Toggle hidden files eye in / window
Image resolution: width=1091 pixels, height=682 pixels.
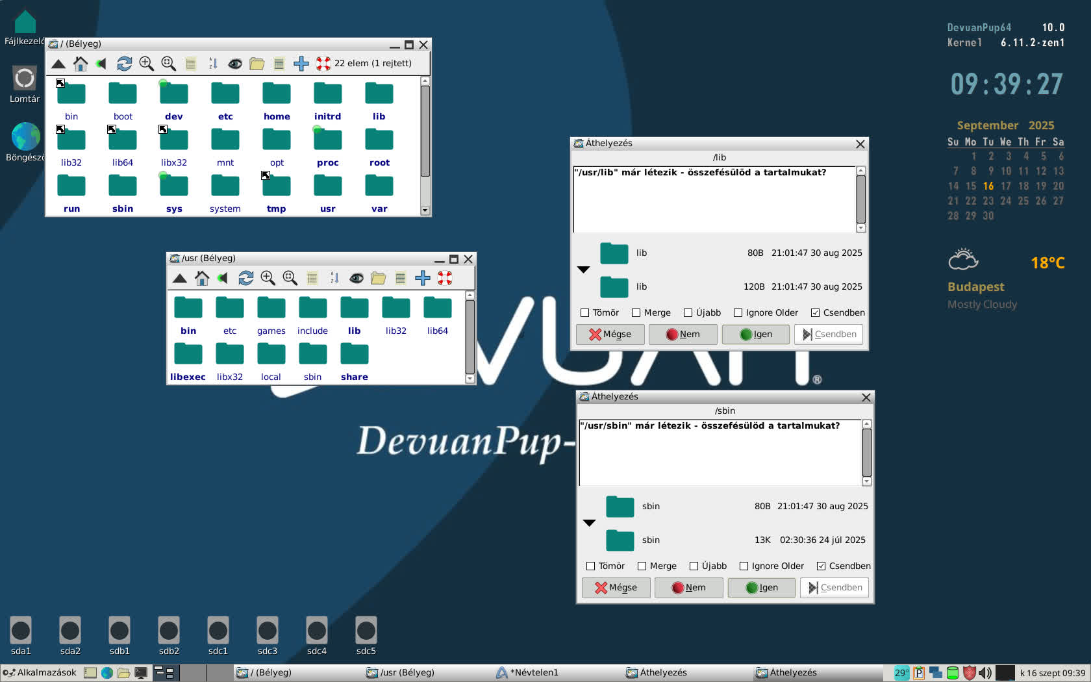click(x=235, y=64)
